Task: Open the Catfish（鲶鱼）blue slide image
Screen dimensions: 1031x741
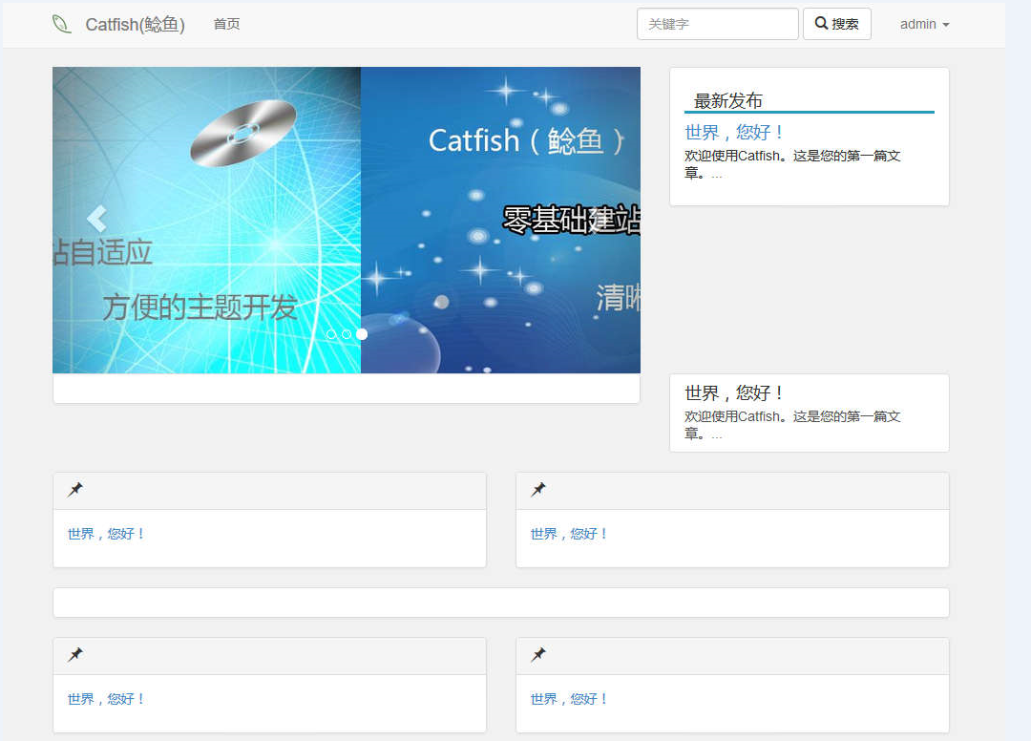Action: click(x=500, y=220)
